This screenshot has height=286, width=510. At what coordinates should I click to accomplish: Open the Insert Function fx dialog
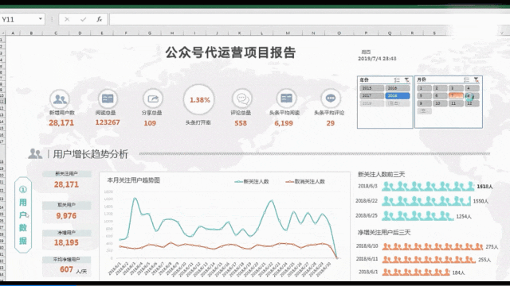[x=99, y=19]
